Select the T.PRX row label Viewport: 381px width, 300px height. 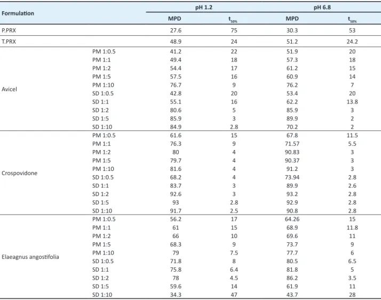point(9,42)
